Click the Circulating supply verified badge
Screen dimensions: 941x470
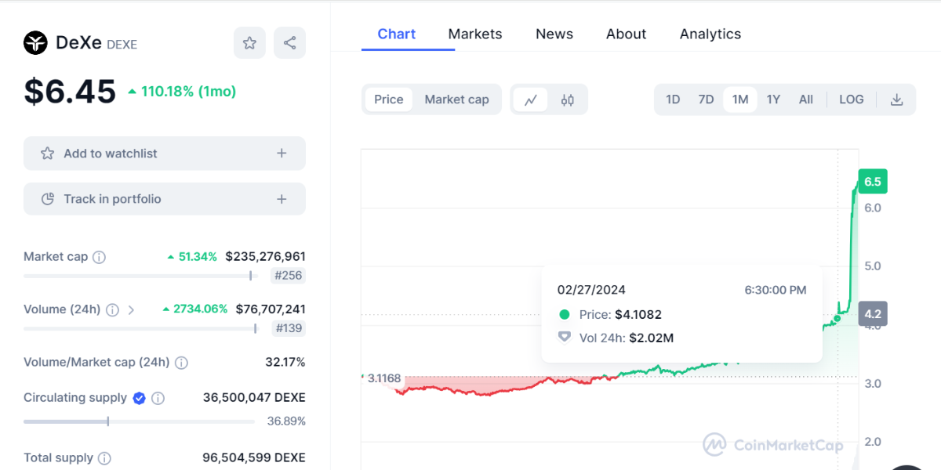(139, 398)
